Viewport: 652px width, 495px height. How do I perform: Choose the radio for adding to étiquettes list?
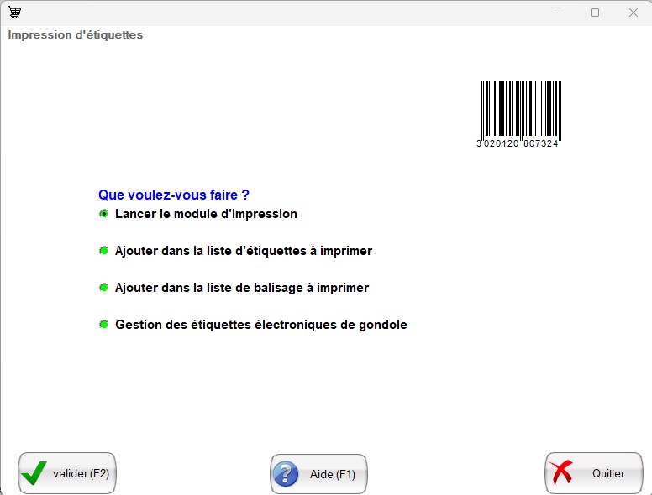pyautogui.click(x=103, y=251)
